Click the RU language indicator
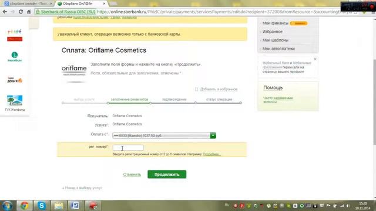 pos(227,205)
